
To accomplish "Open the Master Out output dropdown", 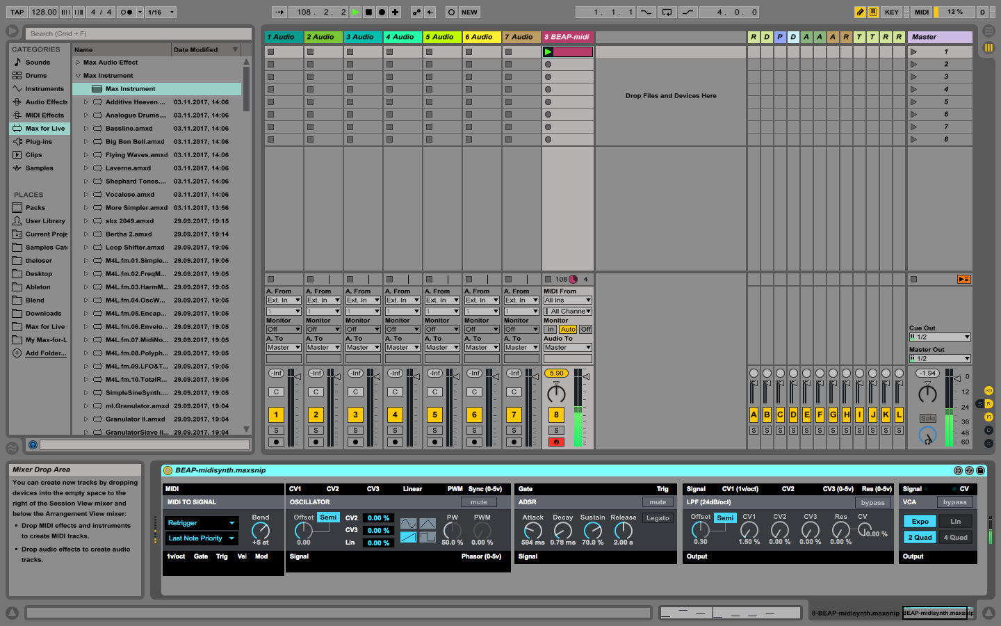I will 939,359.
